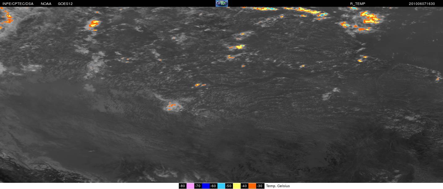Viewport: 443px width, 189px height.
Task: Click the -80 legend label
Action: click(182, 186)
